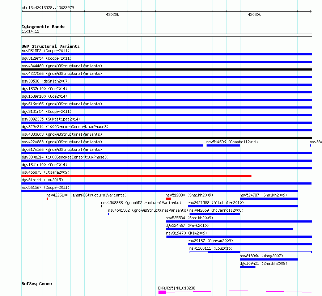This screenshot has width=322, height=296.
Task: Click the ruler's right arrow end
Action: (x=311, y=11)
